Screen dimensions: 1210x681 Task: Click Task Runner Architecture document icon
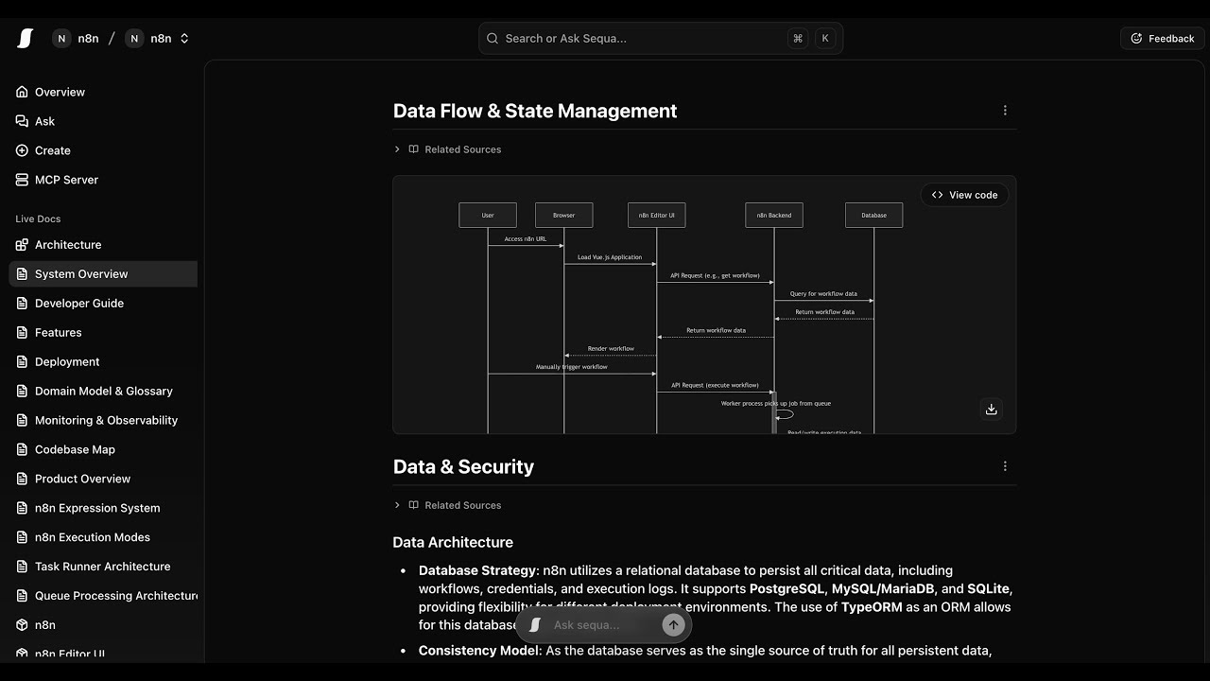click(23, 567)
